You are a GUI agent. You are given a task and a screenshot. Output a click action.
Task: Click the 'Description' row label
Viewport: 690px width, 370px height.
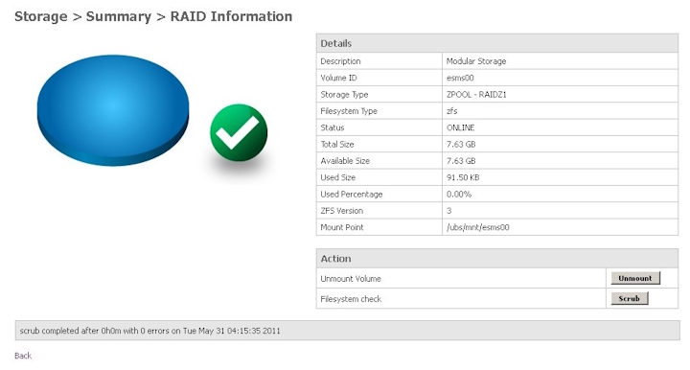tap(340, 61)
